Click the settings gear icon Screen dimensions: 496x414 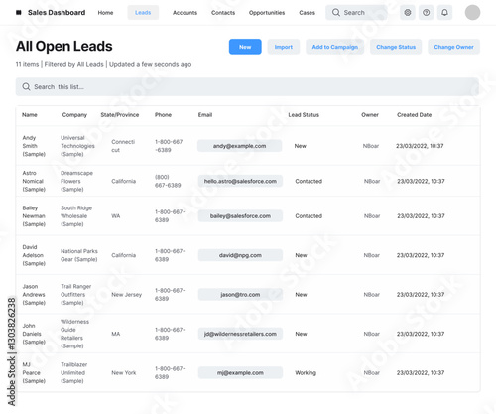pyautogui.click(x=408, y=13)
